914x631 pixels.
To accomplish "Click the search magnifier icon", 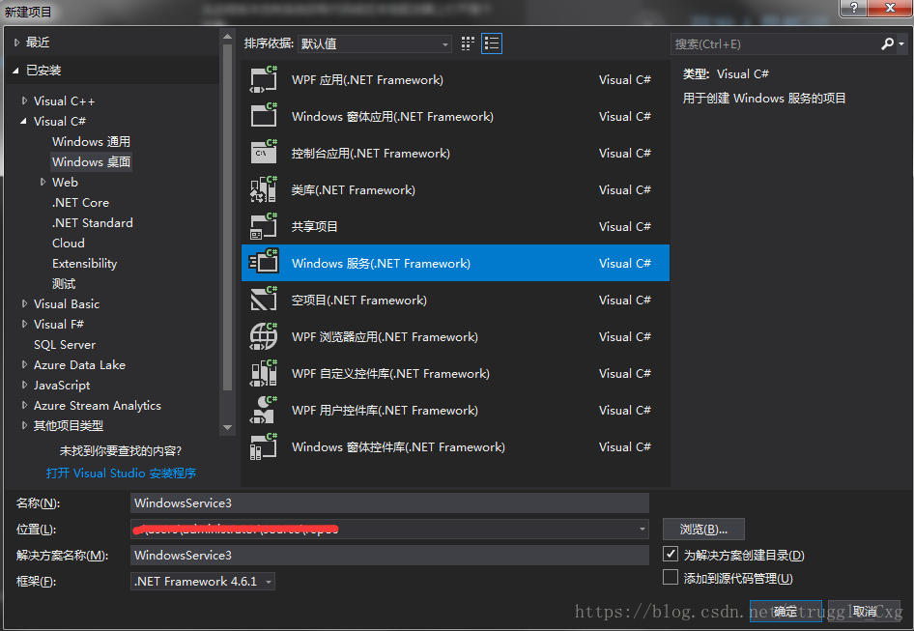I will [x=887, y=43].
